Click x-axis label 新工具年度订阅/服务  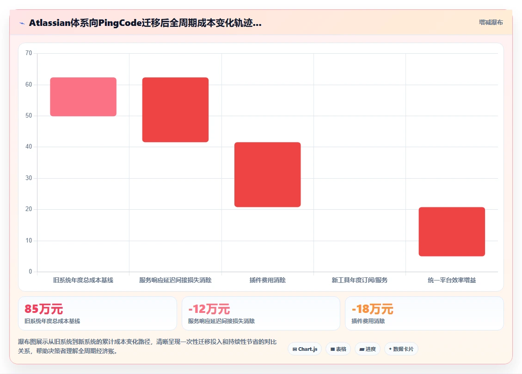pyautogui.click(x=360, y=280)
